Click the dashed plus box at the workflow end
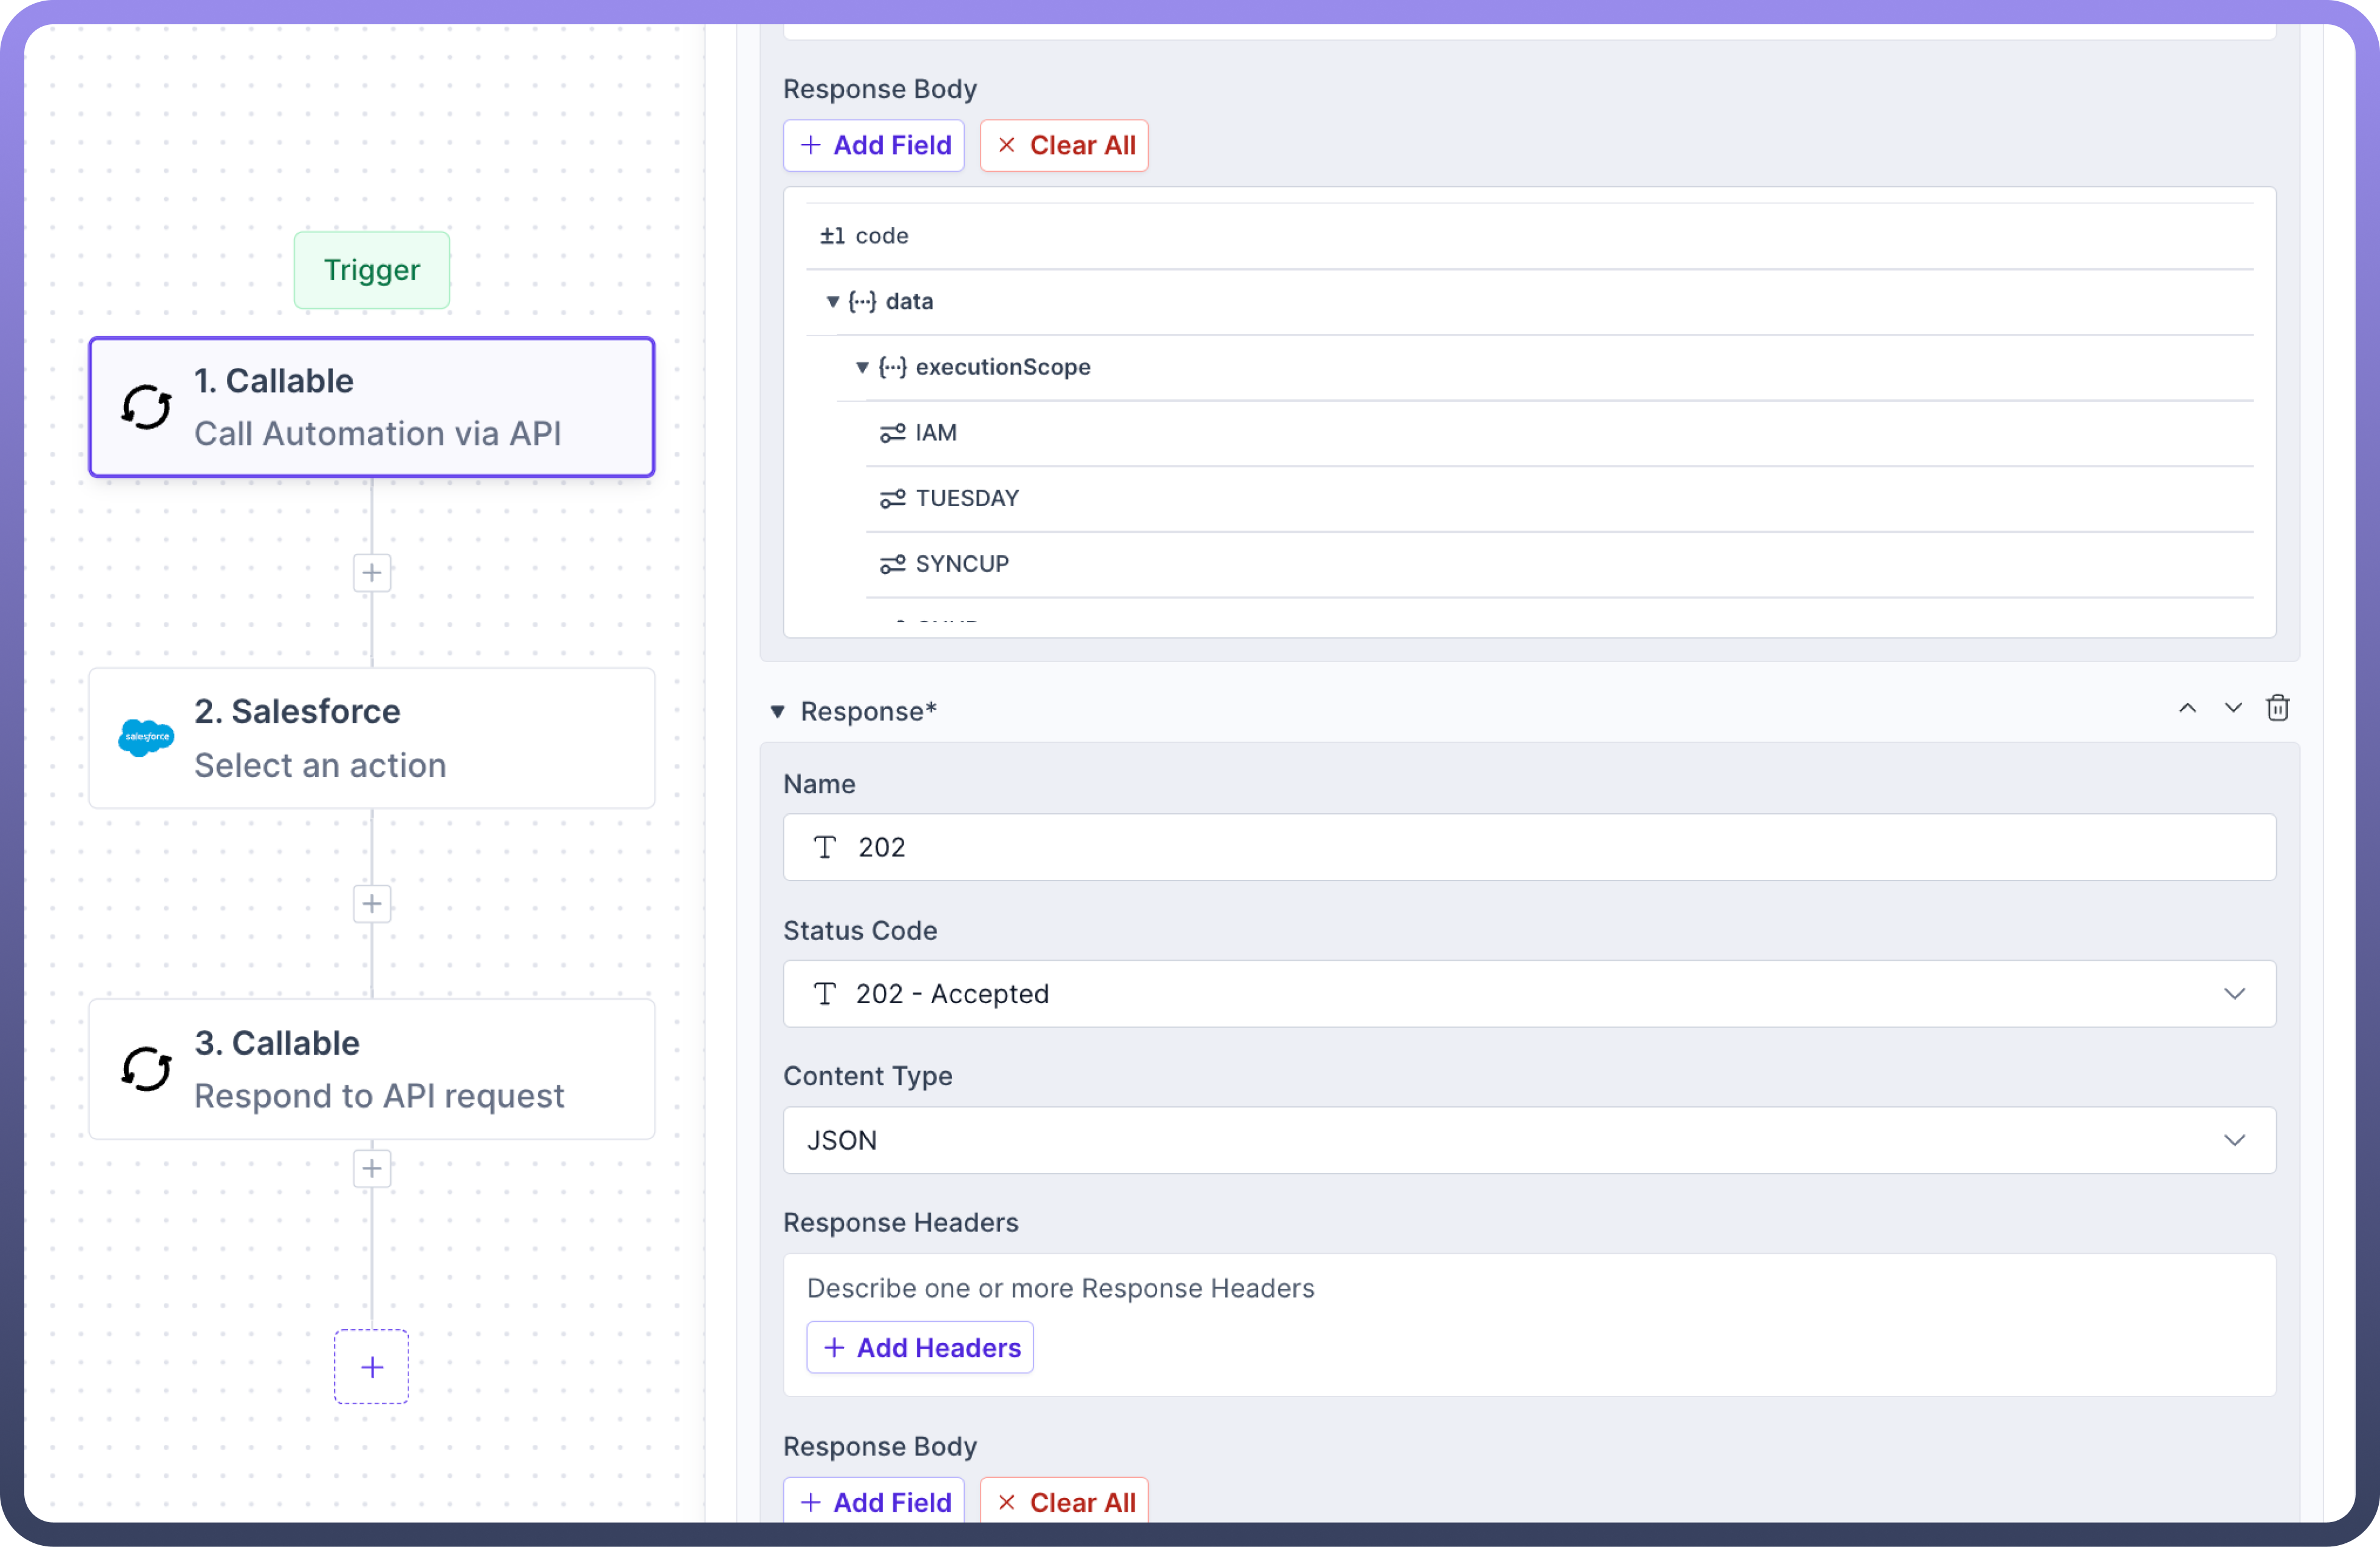2380x1547 pixels. tap(372, 1366)
